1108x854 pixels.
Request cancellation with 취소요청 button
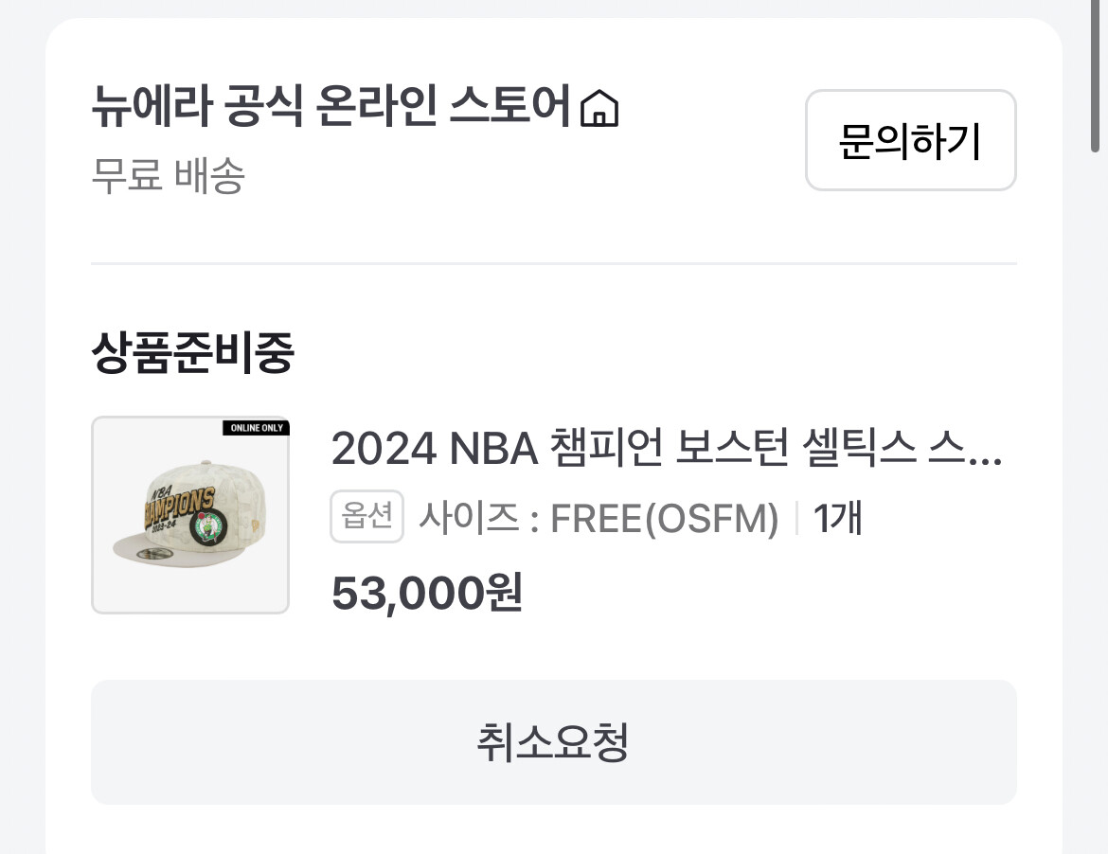coord(553,742)
